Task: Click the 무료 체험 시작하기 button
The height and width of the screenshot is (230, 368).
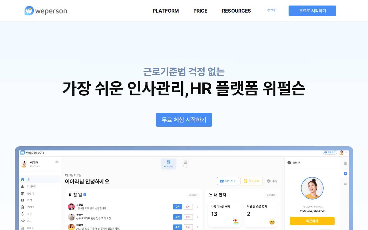Action: tap(184, 120)
